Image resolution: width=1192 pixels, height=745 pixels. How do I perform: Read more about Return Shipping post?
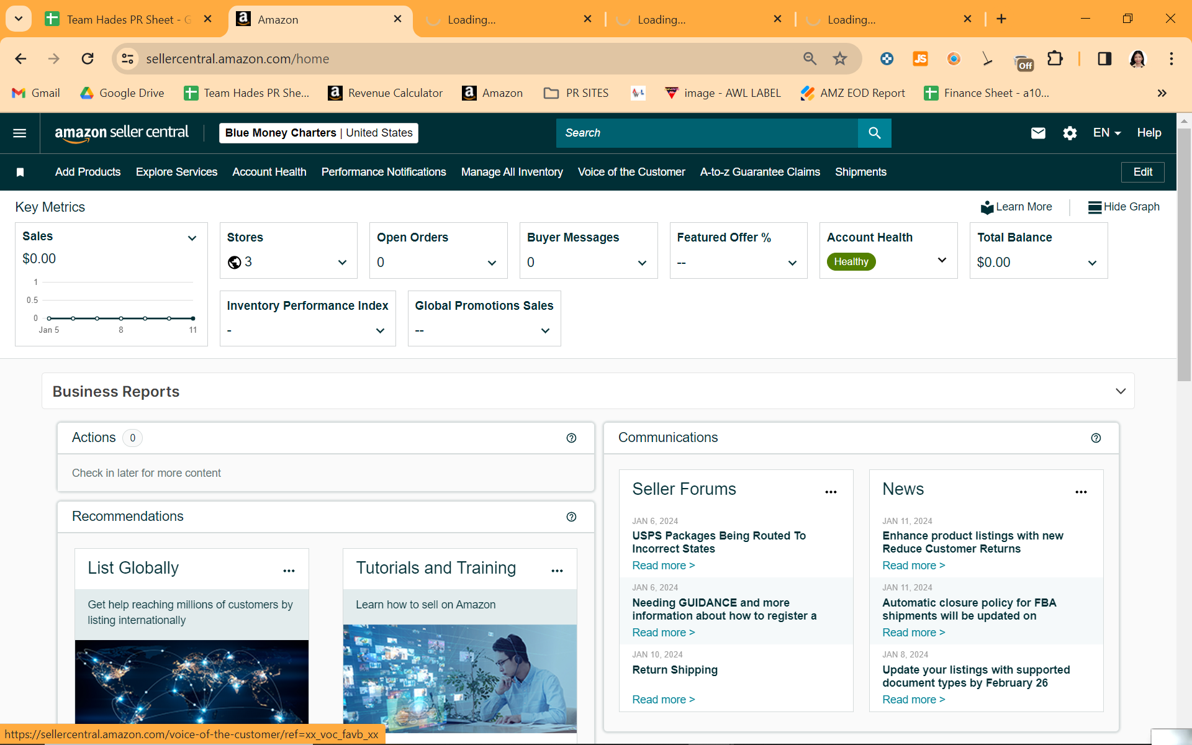tap(663, 700)
